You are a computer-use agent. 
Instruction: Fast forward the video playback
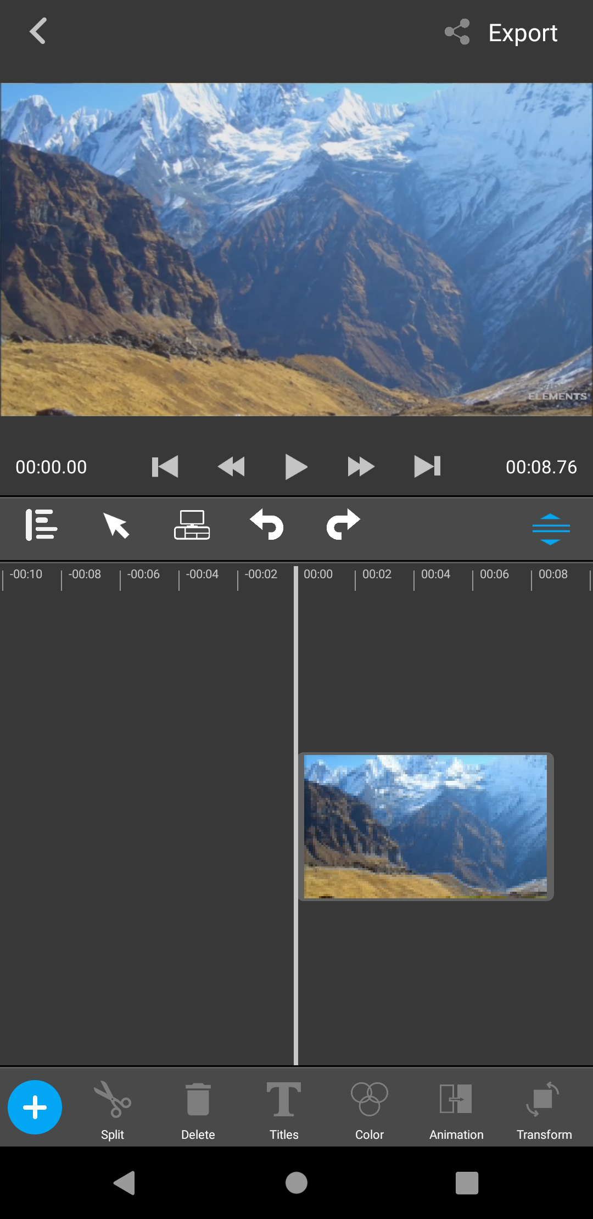tap(361, 467)
